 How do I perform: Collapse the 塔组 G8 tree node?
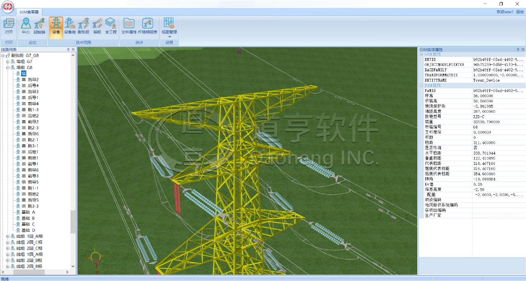[x=7, y=68]
